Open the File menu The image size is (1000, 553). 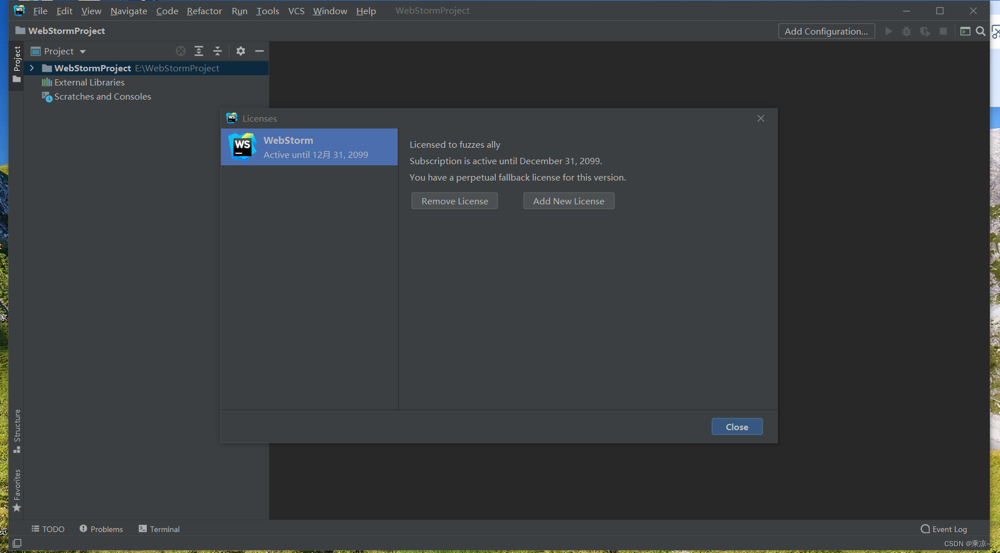pyautogui.click(x=40, y=11)
